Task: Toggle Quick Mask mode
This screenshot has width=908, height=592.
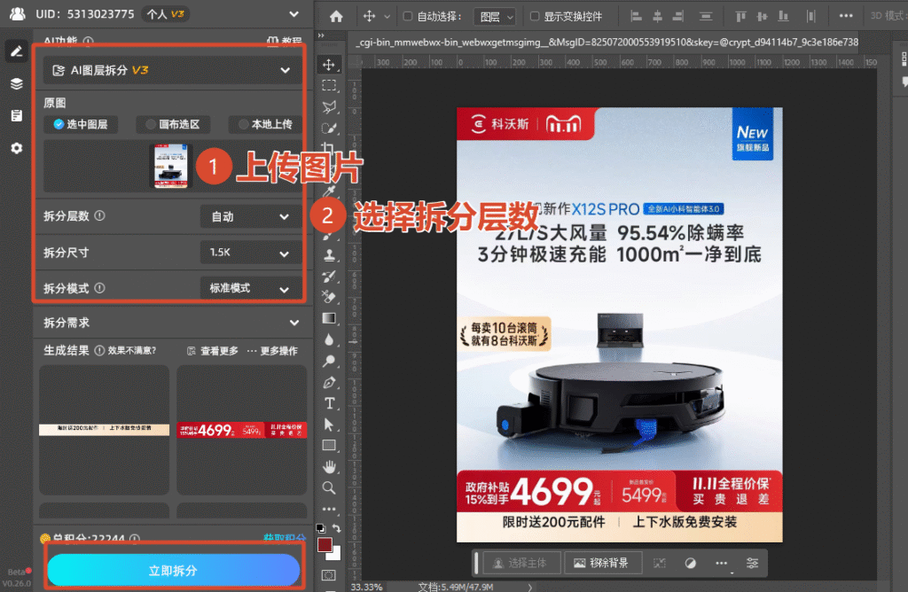Action: (329, 575)
